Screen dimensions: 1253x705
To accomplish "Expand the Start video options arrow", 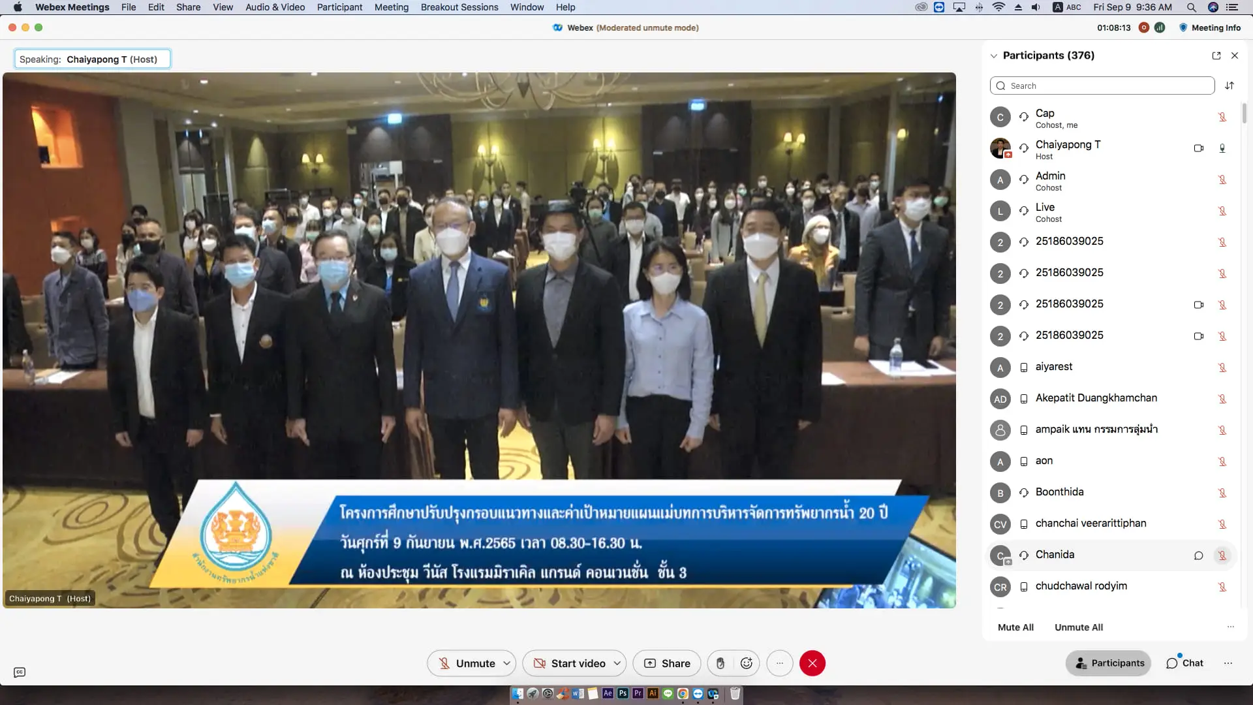I will (x=617, y=663).
